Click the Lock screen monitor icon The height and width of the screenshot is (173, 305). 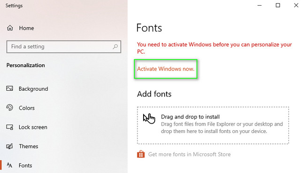point(9,127)
